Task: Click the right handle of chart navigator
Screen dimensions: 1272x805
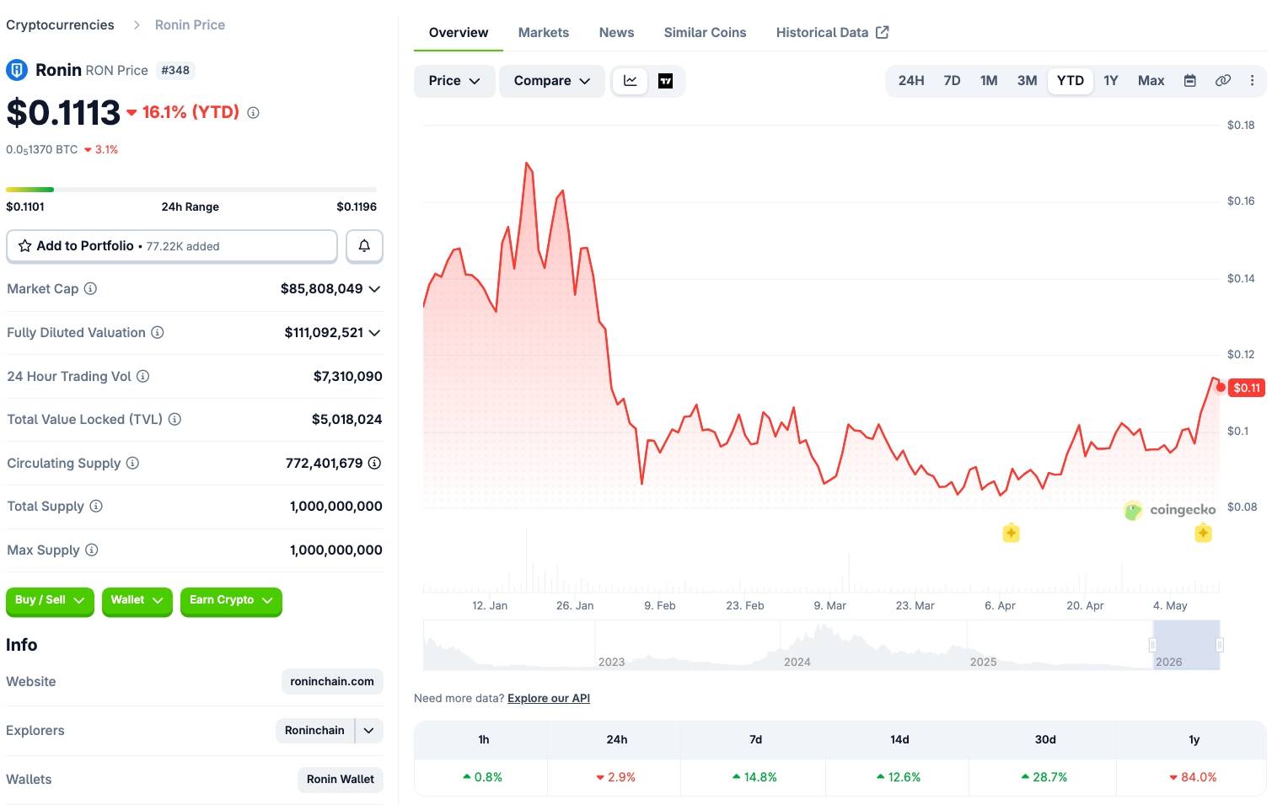Action: tap(1220, 645)
